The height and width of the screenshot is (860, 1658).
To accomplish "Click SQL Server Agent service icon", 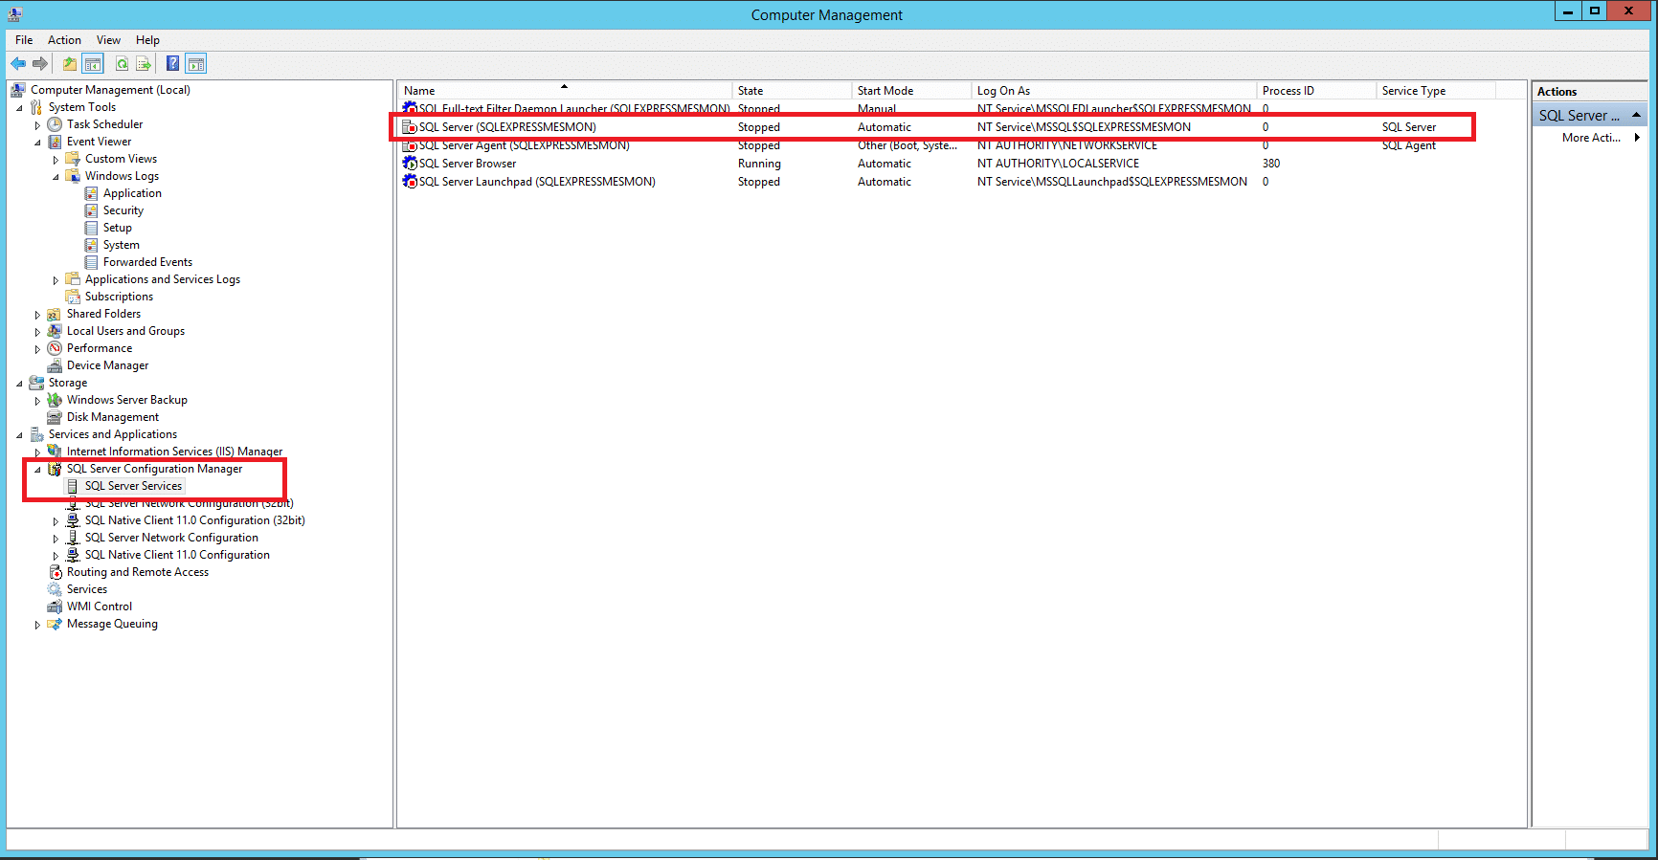I will click(x=410, y=145).
